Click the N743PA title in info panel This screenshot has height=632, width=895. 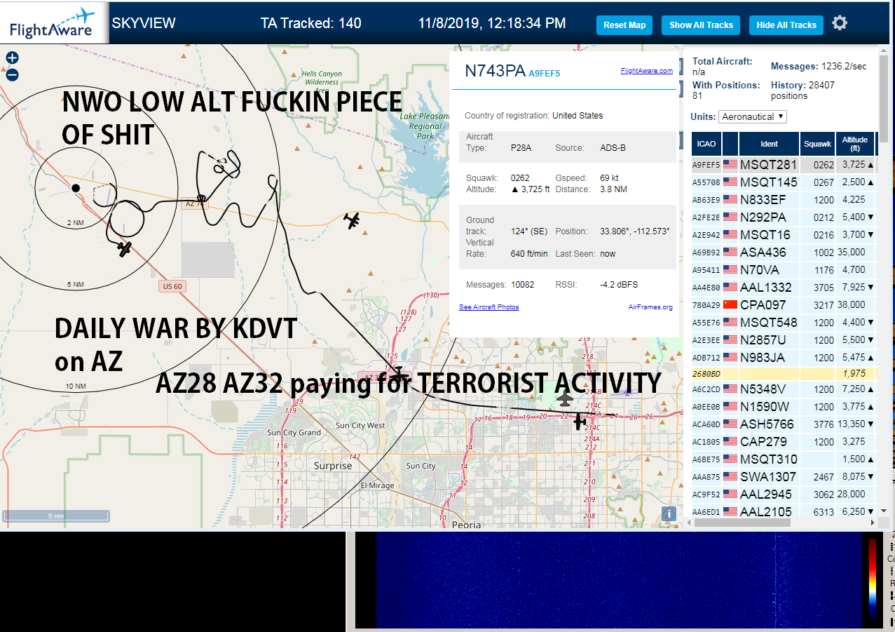495,71
